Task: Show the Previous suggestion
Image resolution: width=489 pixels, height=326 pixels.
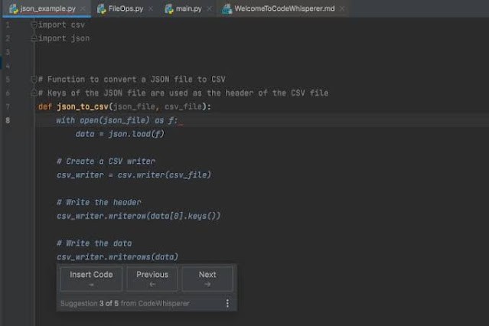Action: [152, 279]
